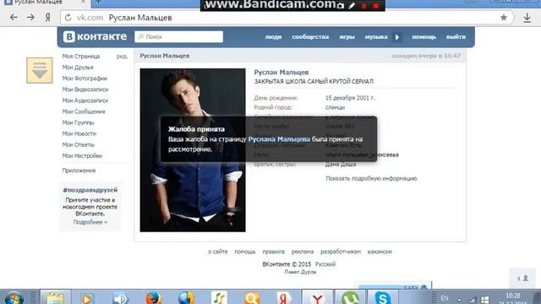Go to 'Моя Страница'
Viewport: 541px width, 304px height.
point(81,57)
